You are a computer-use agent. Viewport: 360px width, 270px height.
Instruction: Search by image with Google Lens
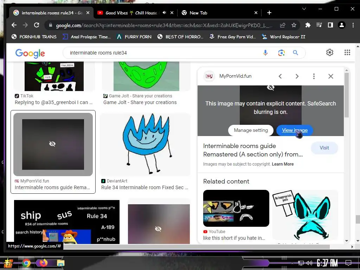click(x=281, y=53)
